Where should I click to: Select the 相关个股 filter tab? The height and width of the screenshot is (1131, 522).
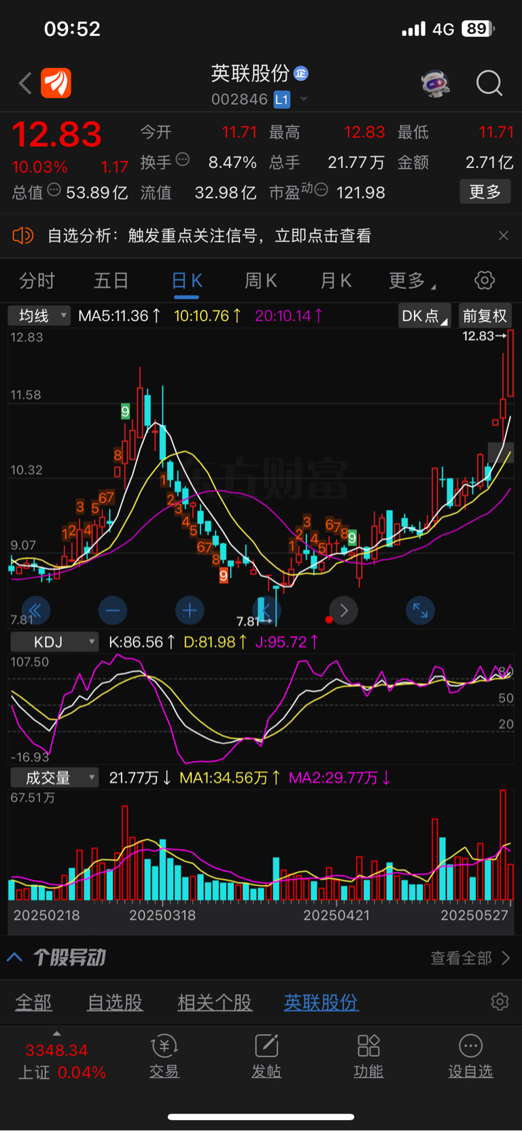(x=215, y=1002)
